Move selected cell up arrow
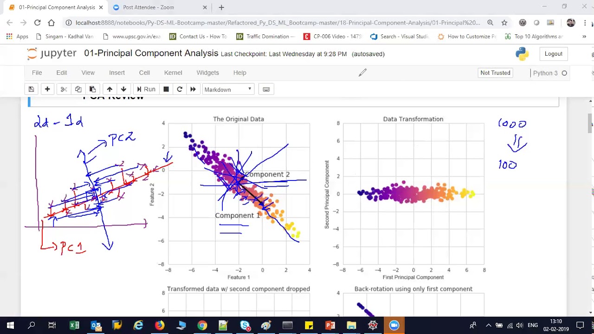The height and width of the screenshot is (334, 594). [110, 89]
